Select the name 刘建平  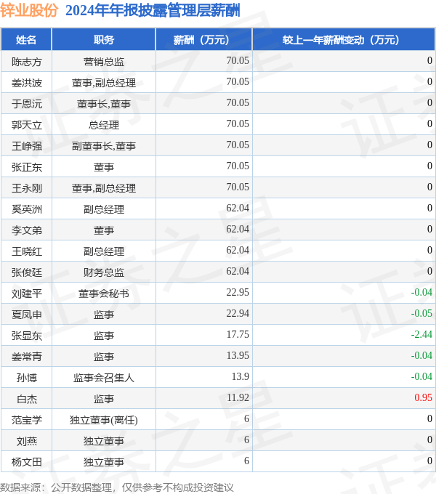[27, 293]
